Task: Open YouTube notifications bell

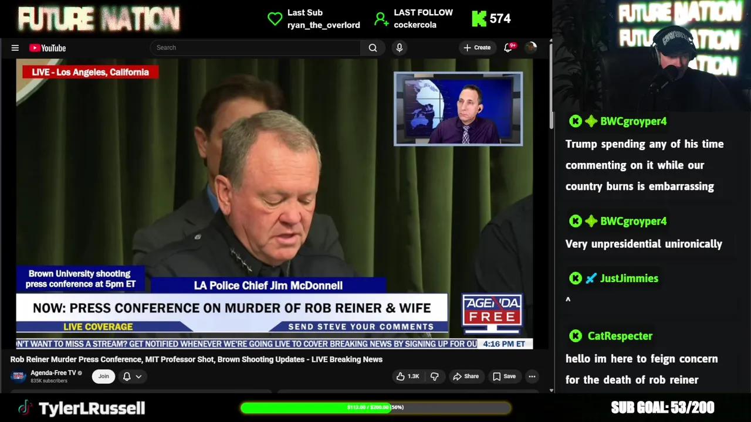Action: point(508,47)
